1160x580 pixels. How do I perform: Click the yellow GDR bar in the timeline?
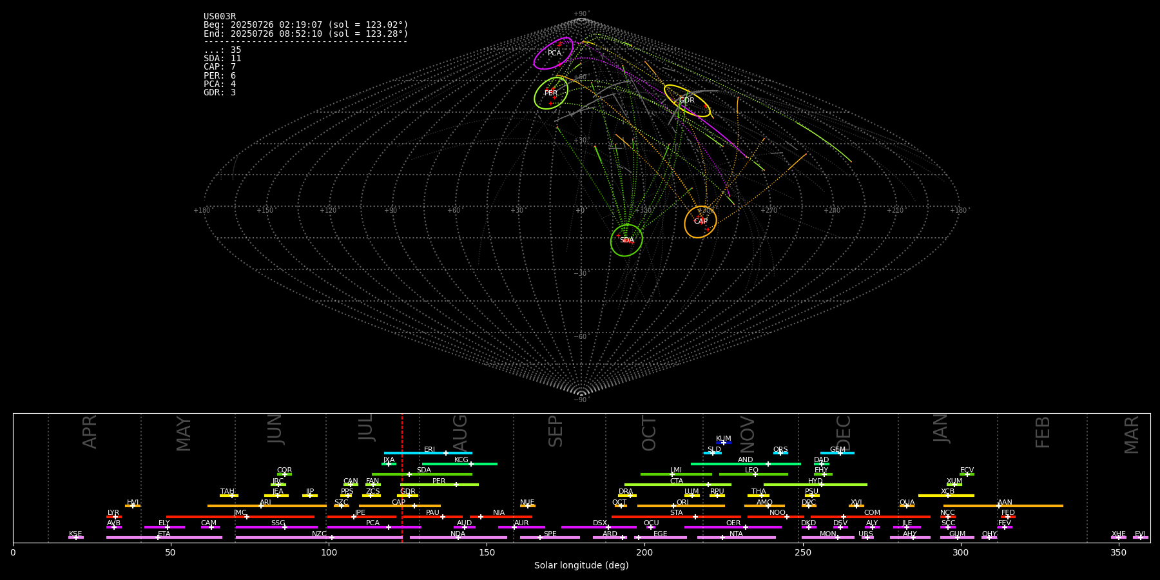click(408, 496)
